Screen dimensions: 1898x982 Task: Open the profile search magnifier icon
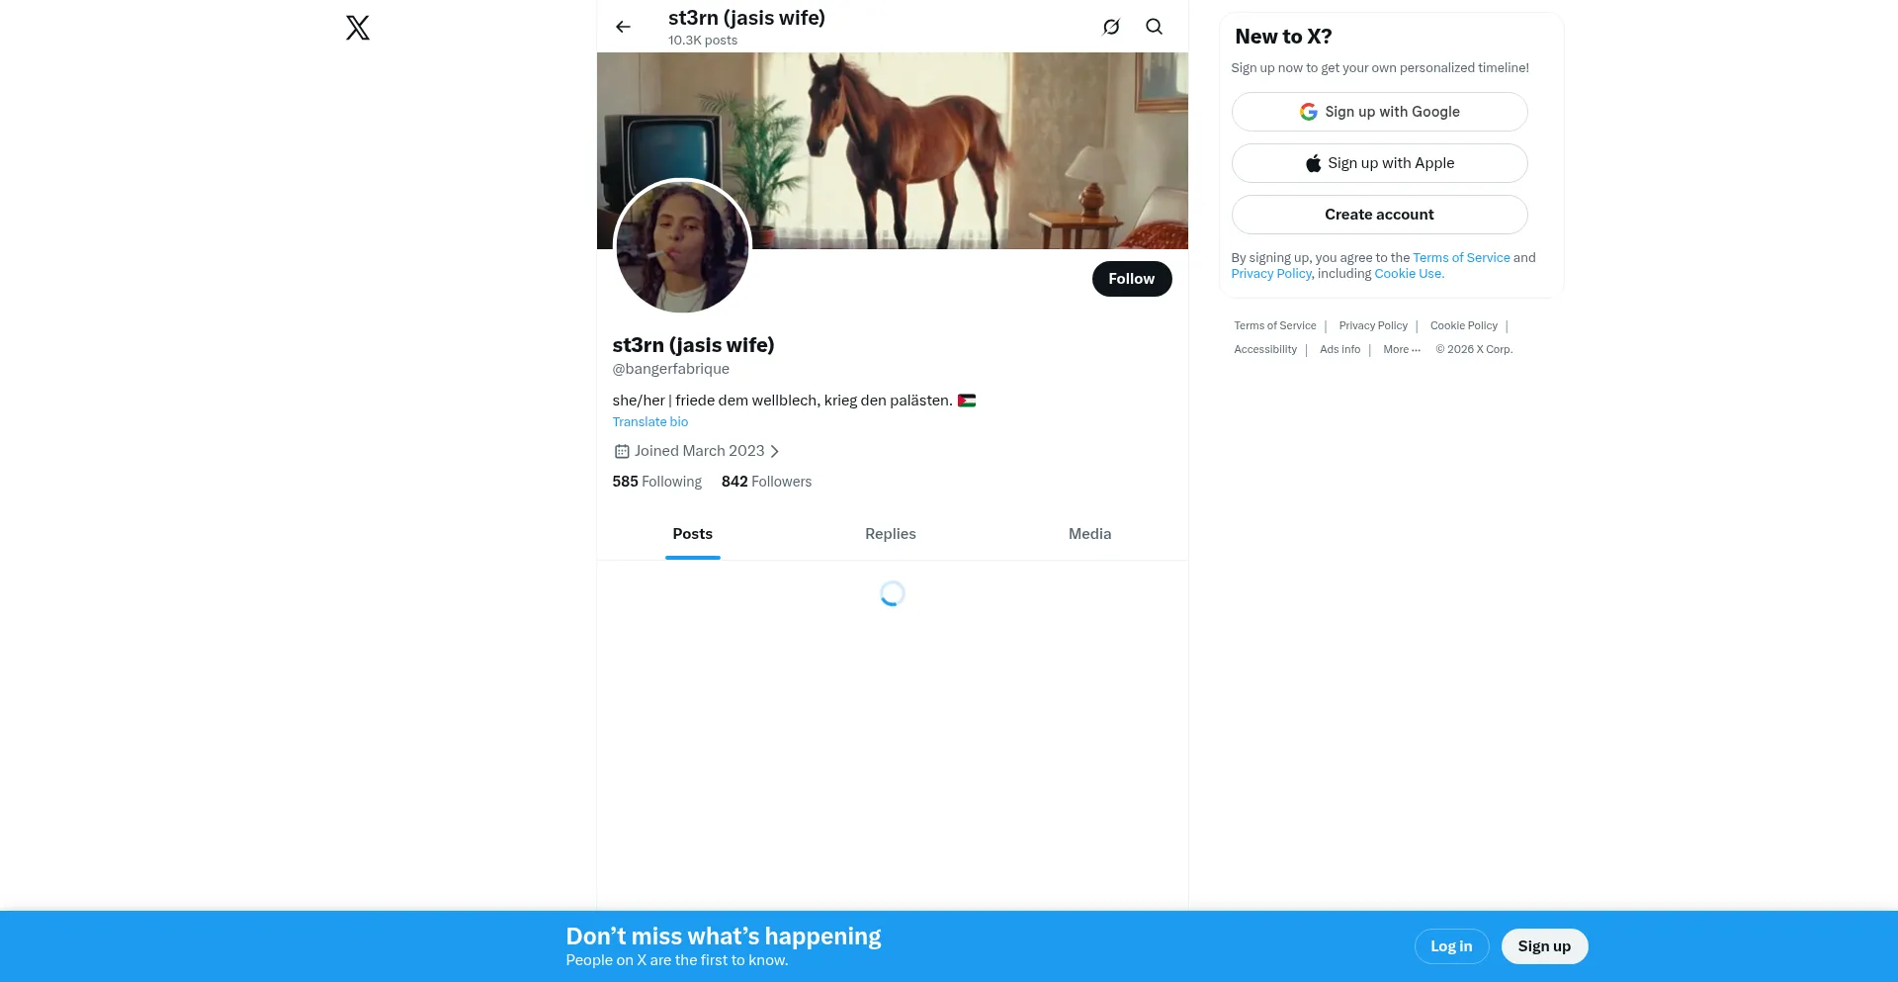point(1154,27)
